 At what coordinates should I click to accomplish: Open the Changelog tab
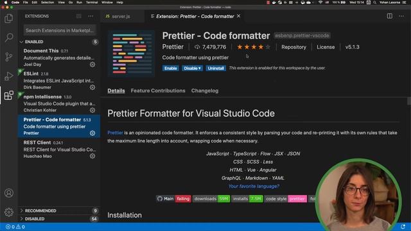(205, 90)
